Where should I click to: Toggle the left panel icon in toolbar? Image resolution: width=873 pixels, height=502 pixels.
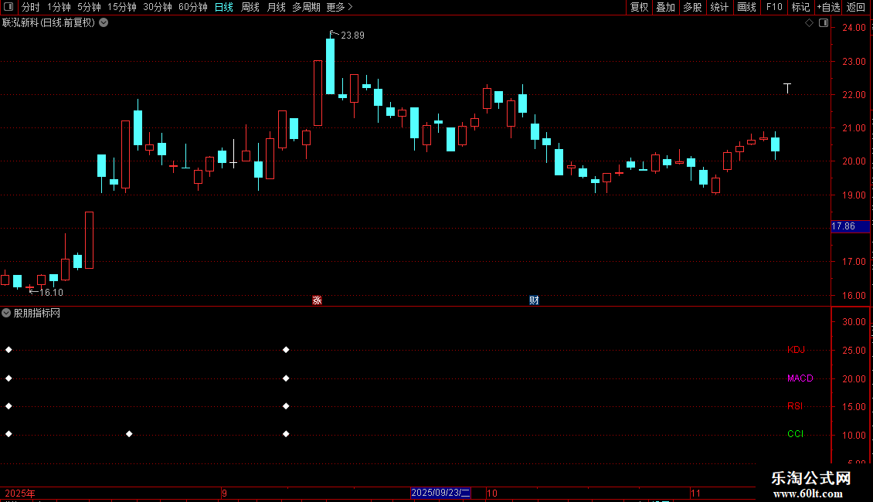(x=8, y=7)
